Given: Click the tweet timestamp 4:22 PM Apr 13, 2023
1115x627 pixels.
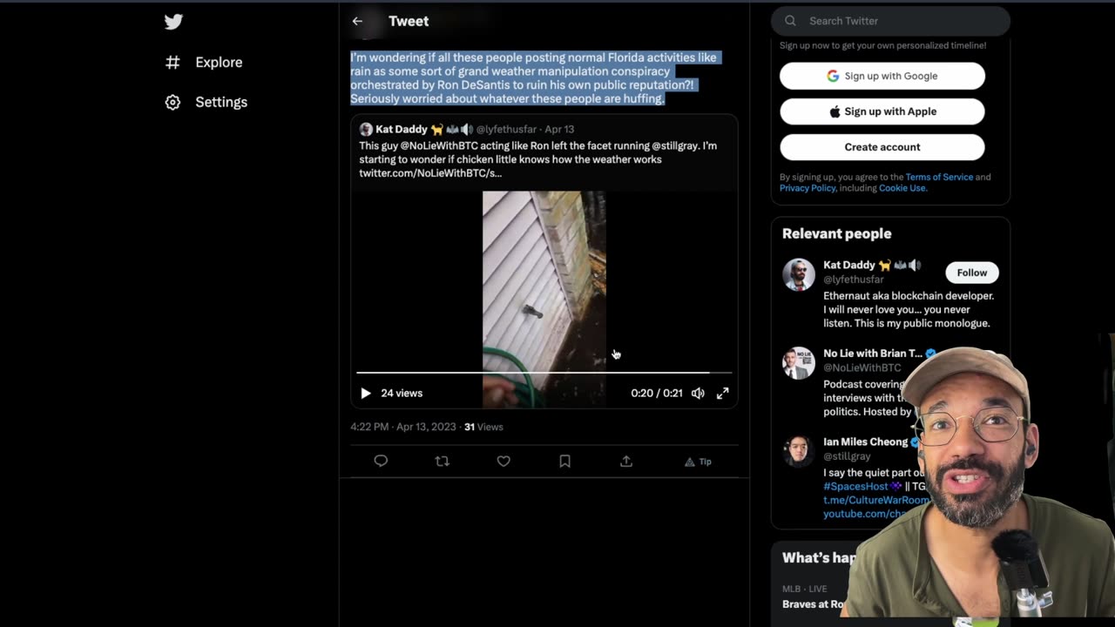Looking at the screenshot, I should point(403,427).
